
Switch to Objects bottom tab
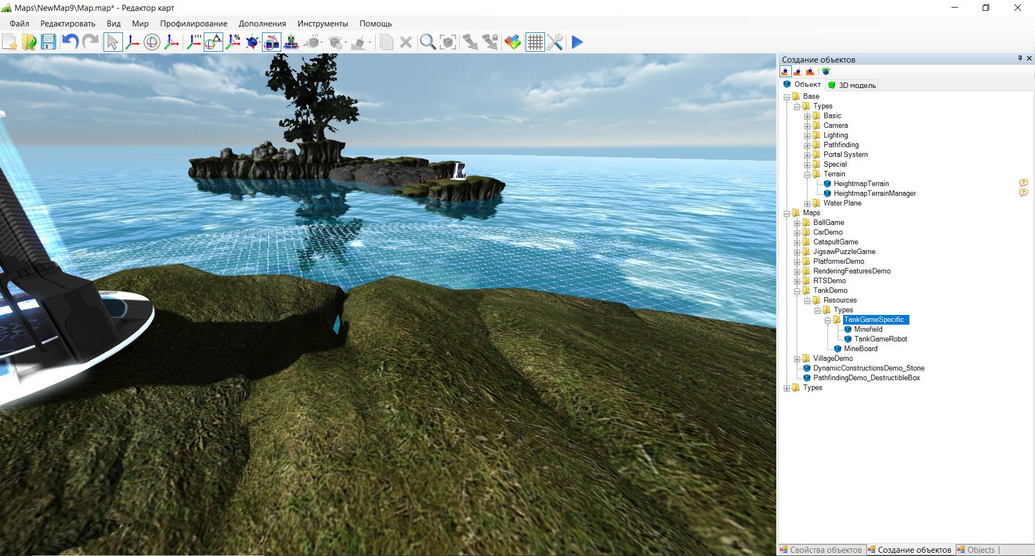tap(977, 550)
